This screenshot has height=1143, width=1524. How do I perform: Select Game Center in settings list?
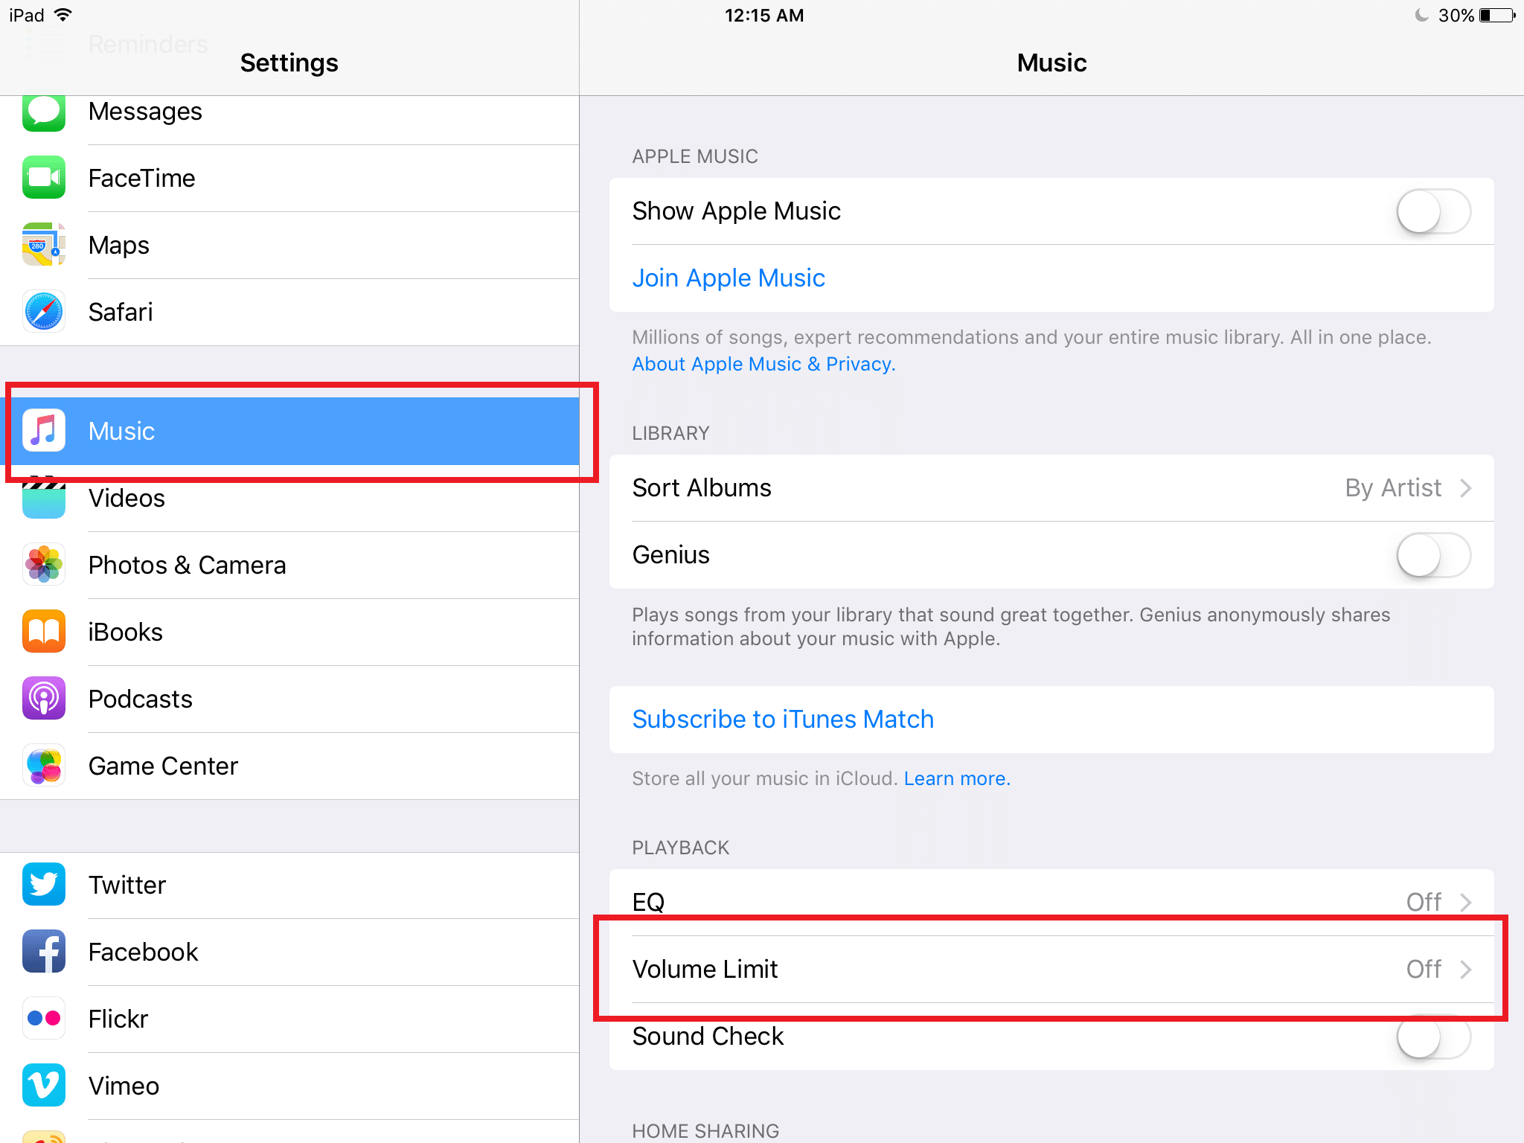pyautogui.click(x=164, y=766)
